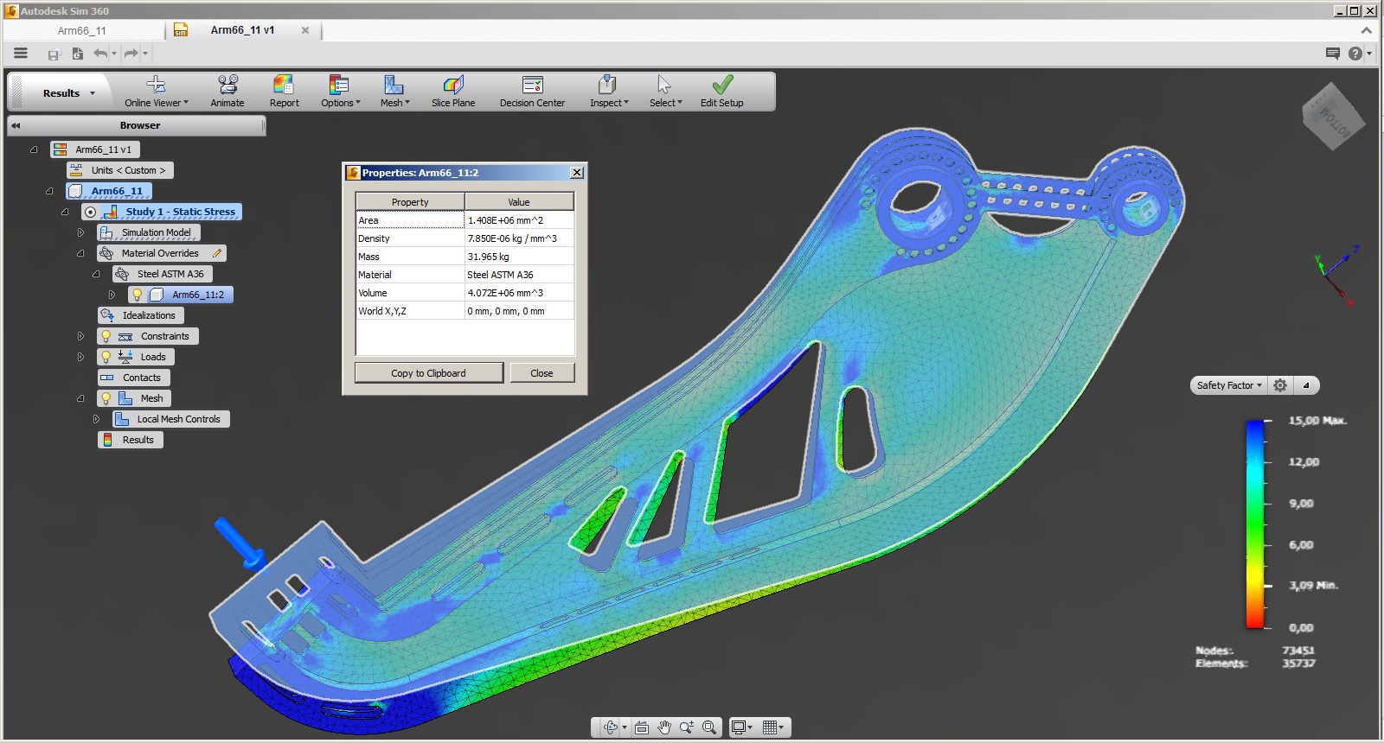1384x743 pixels.
Task: Click the Look At view tool
Action: (642, 727)
